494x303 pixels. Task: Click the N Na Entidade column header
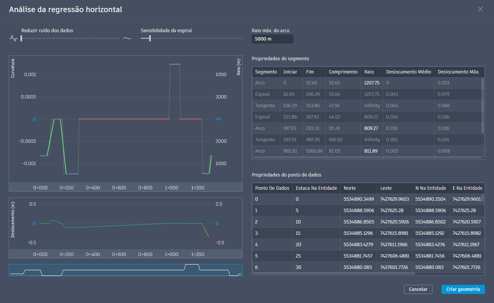tap(430, 188)
